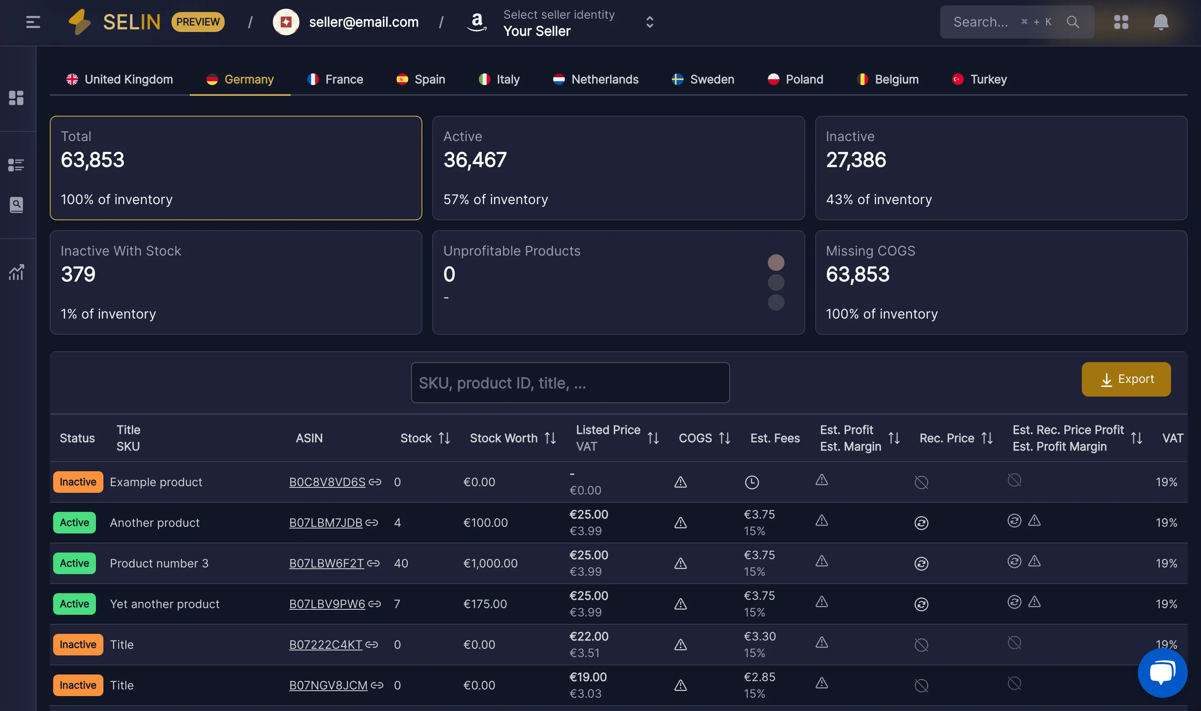The width and height of the screenshot is (1201, 711).
Task: Expand the seller identity selector
Action: point(650,22)
